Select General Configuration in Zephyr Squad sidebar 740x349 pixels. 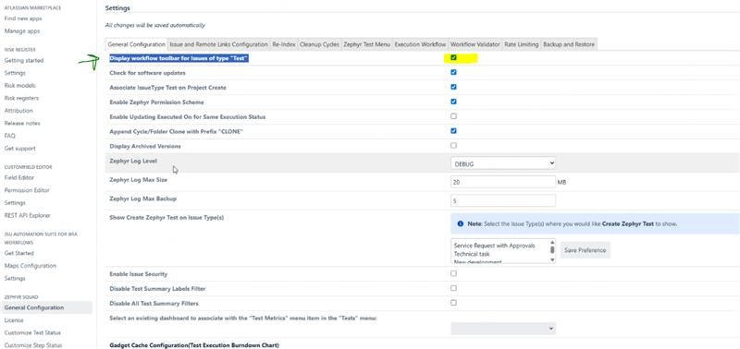click(x=47, y=307)
